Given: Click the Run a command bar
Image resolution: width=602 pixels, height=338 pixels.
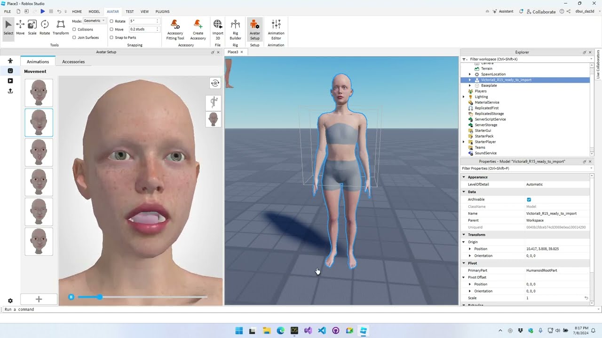Looking at the screenshot, I should click(x=301, y=309).
